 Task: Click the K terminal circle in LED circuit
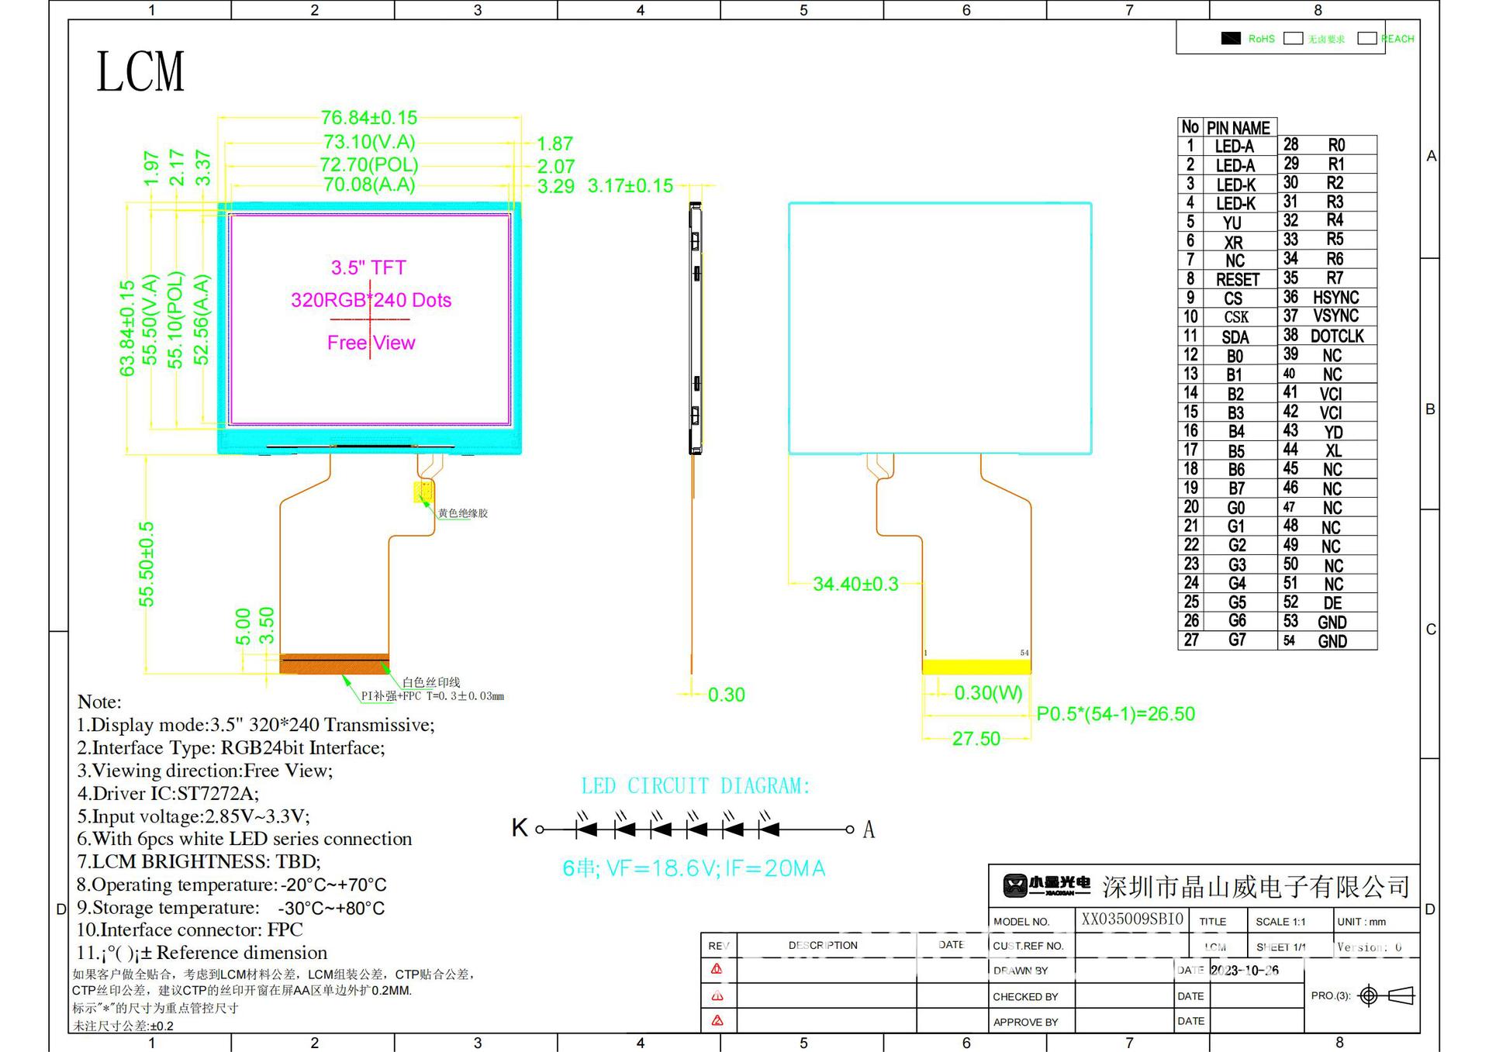pyautogui.click(x=540, y=830)
